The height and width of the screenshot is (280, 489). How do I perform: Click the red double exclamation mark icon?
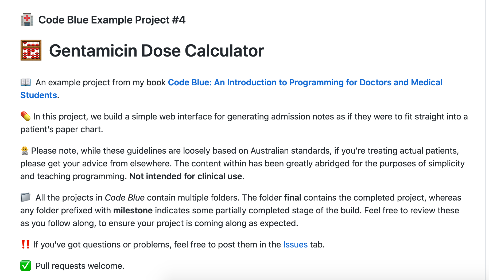click(x=26, y=244)
